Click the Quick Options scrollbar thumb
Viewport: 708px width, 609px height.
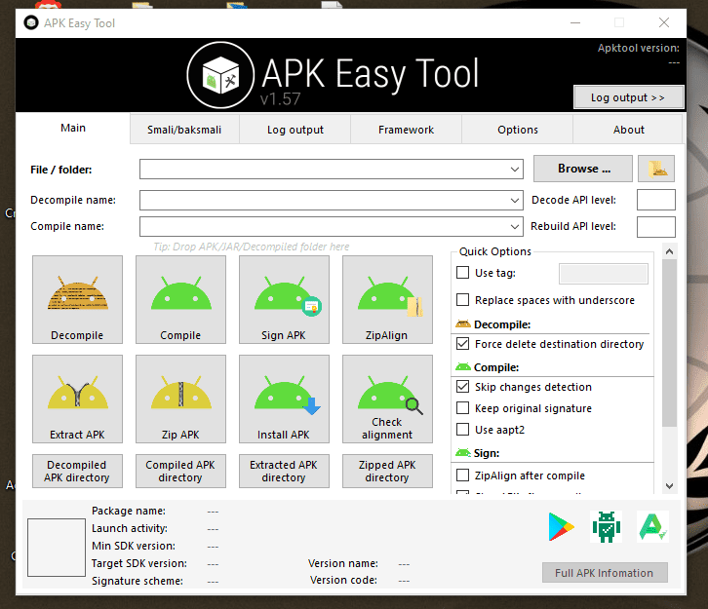point(669,343)
